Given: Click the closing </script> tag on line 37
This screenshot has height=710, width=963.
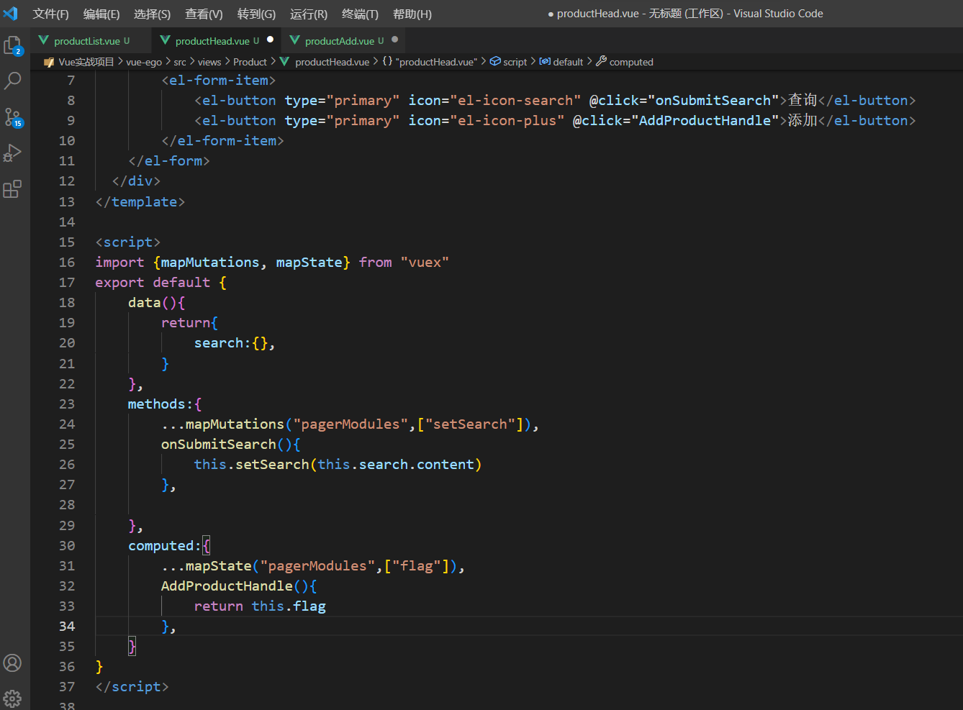Looking at the screenshot, I should click(132, 687).
